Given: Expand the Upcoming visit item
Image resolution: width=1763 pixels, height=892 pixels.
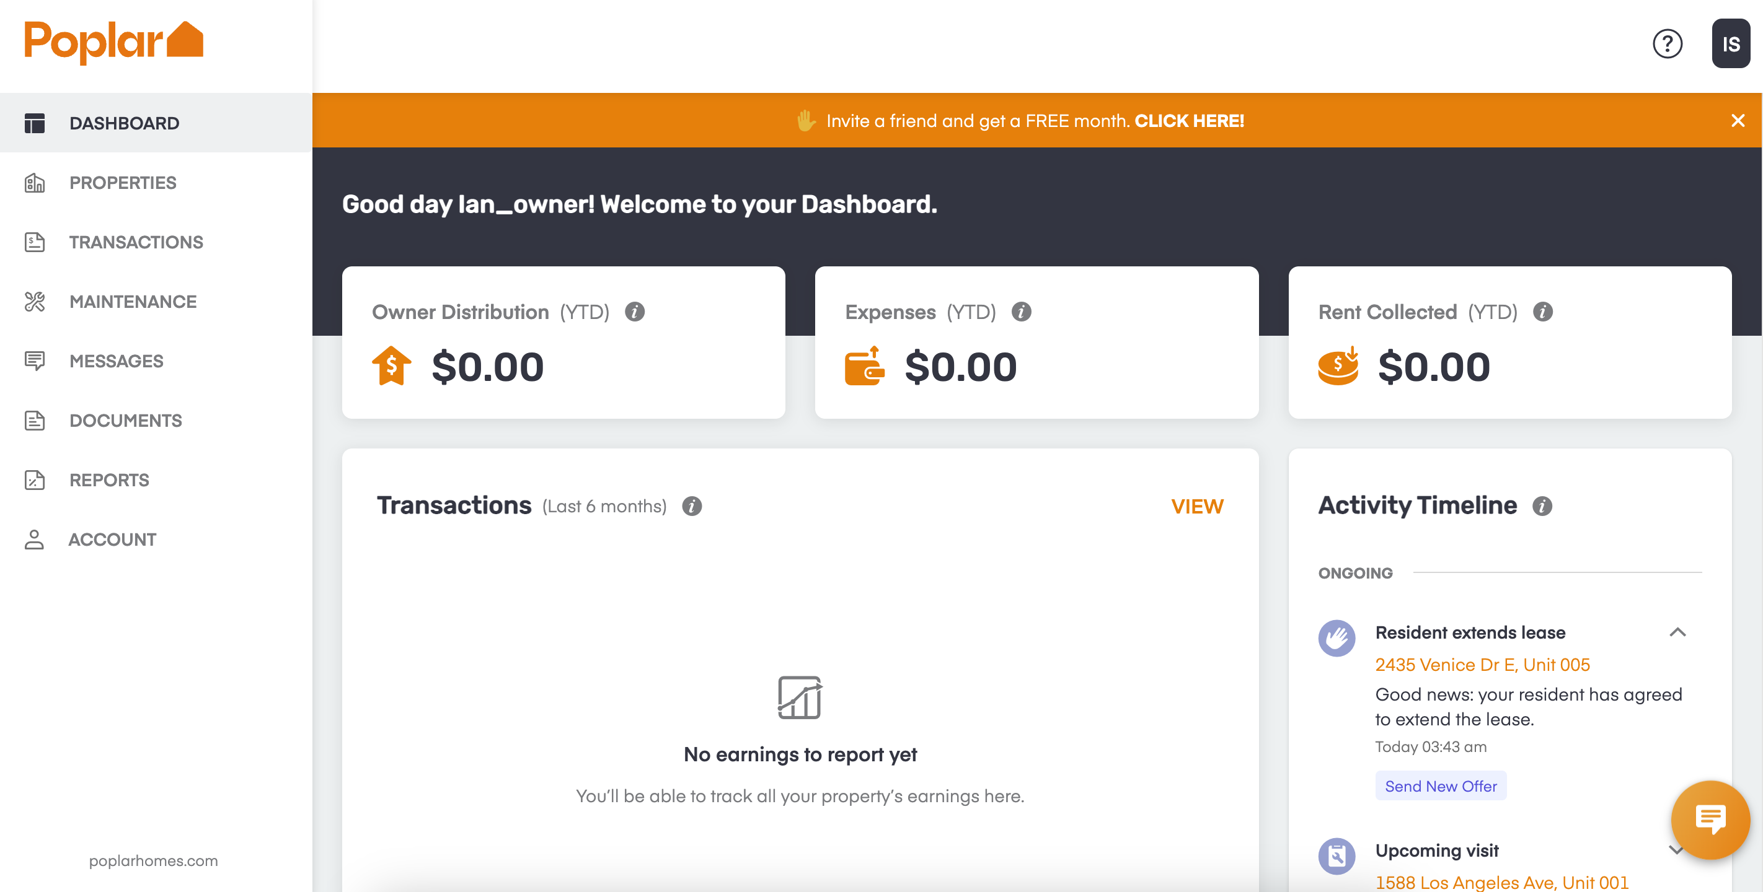Looking at the screenshot, I should tap(1676, 850).
